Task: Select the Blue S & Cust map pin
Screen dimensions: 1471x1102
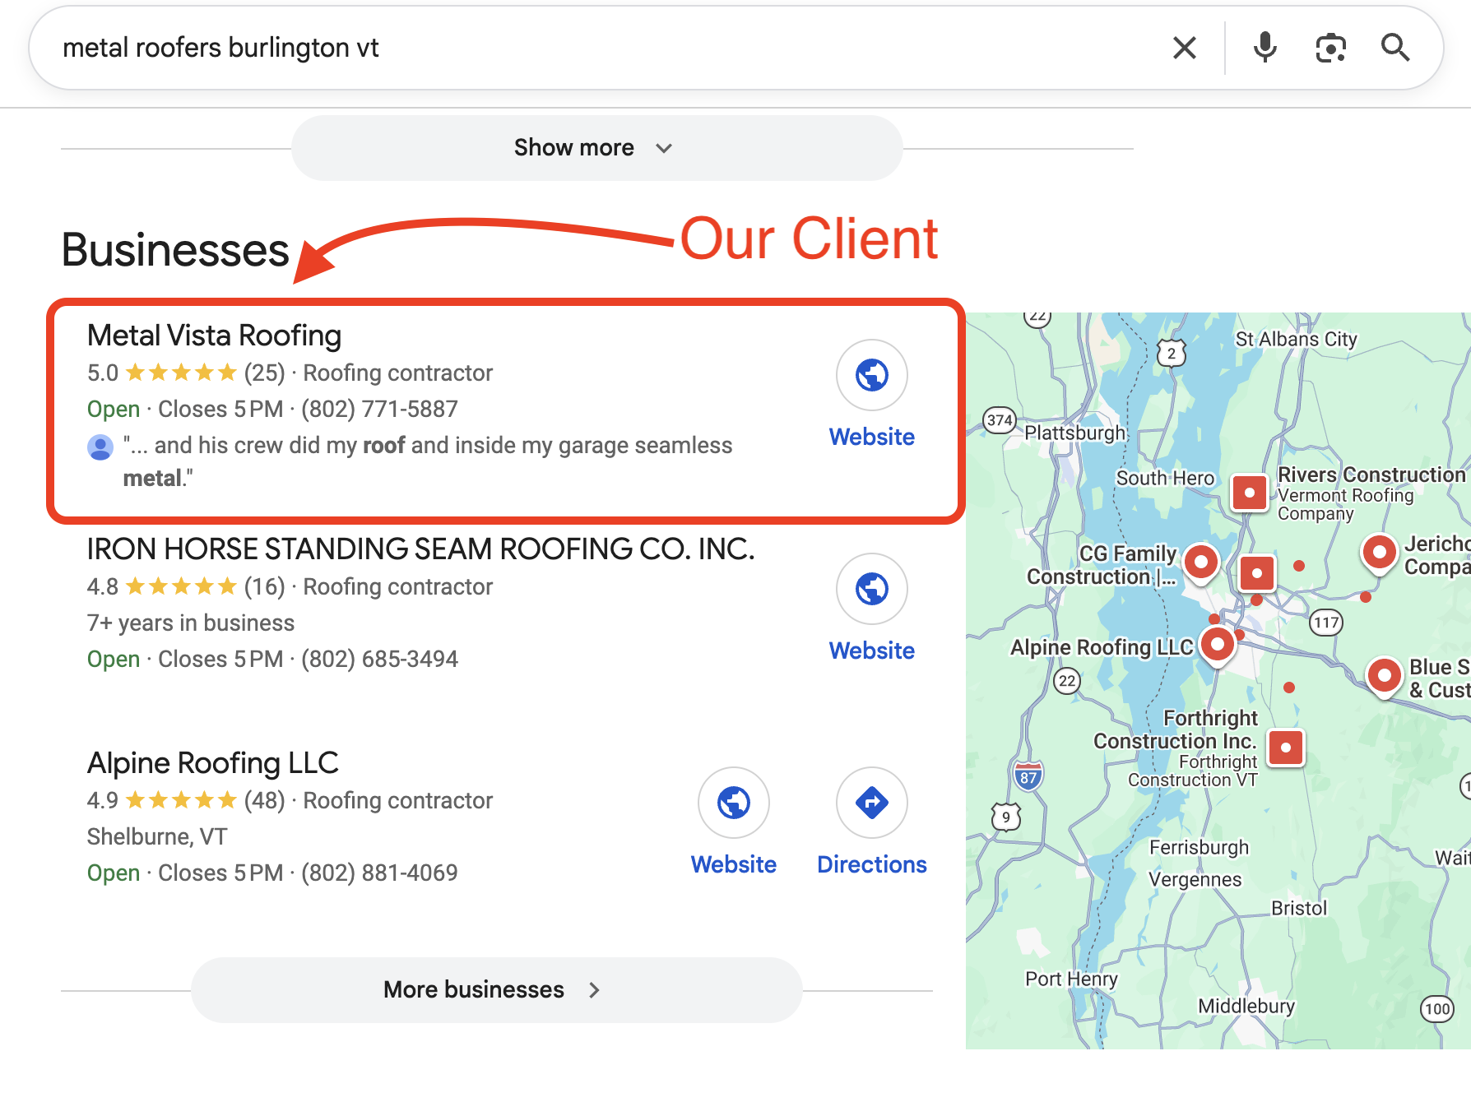Action: pyautogui.click(x=1385, y=677)
